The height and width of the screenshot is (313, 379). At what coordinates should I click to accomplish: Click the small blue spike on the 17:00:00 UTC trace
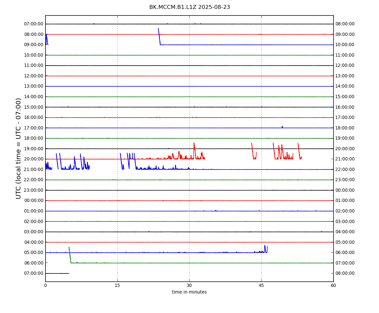point(282,127)
